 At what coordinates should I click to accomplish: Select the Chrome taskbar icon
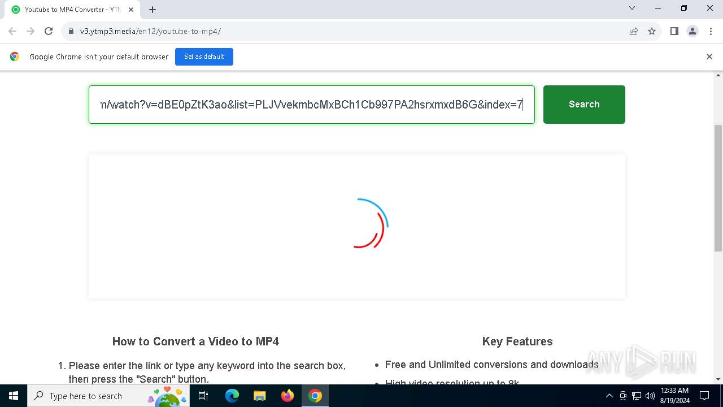(315, 396)
